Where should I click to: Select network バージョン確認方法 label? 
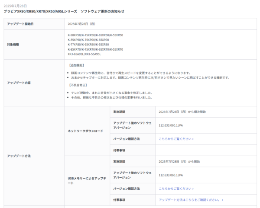coord(127,139)
